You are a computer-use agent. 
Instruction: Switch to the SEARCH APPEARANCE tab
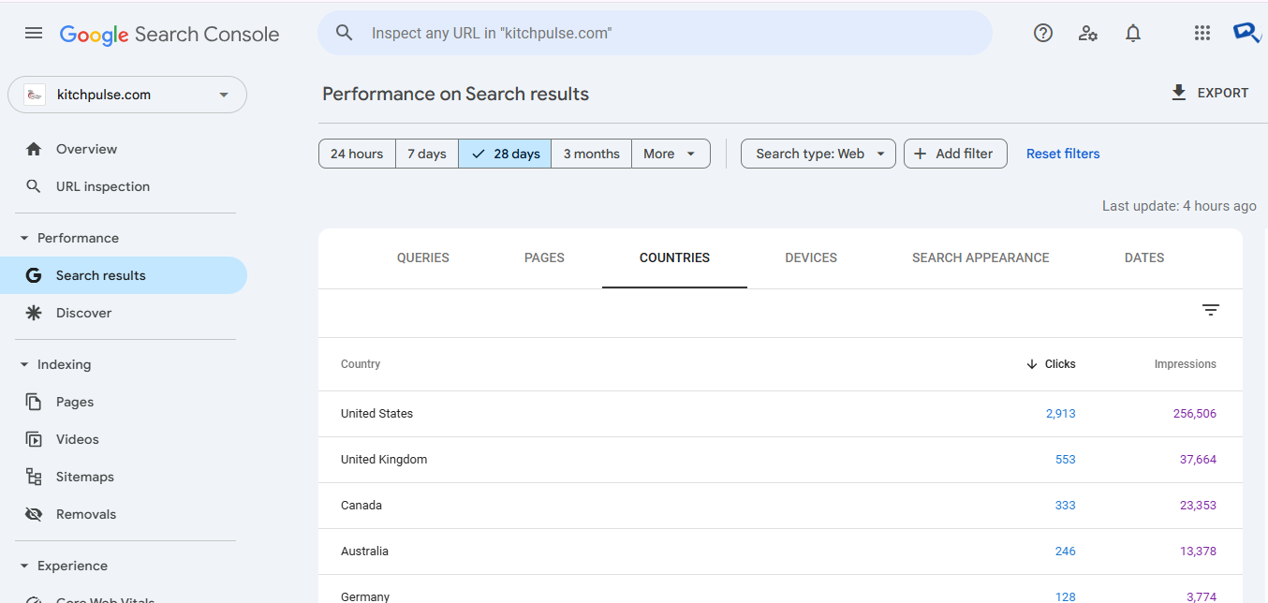980,257
